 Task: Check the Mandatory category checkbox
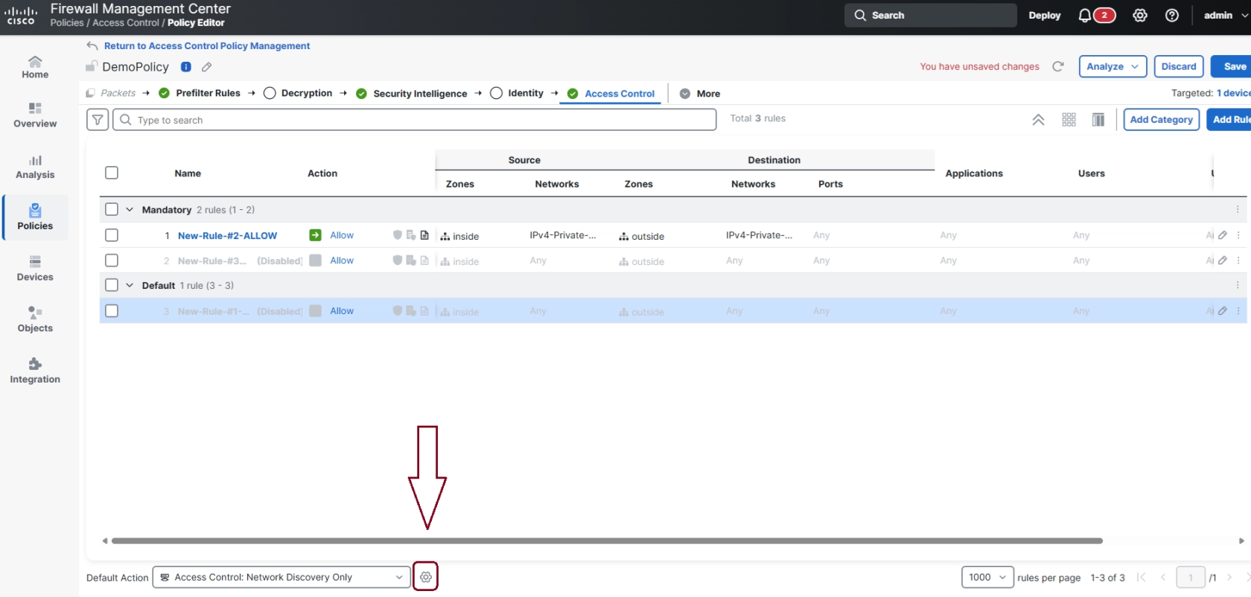(112, 209)
